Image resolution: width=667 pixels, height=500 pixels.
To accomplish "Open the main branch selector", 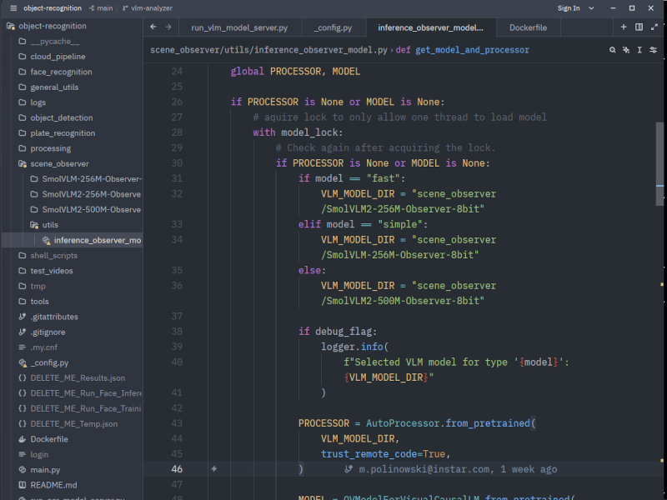I will pyautogui.click(x=101, y=8).
